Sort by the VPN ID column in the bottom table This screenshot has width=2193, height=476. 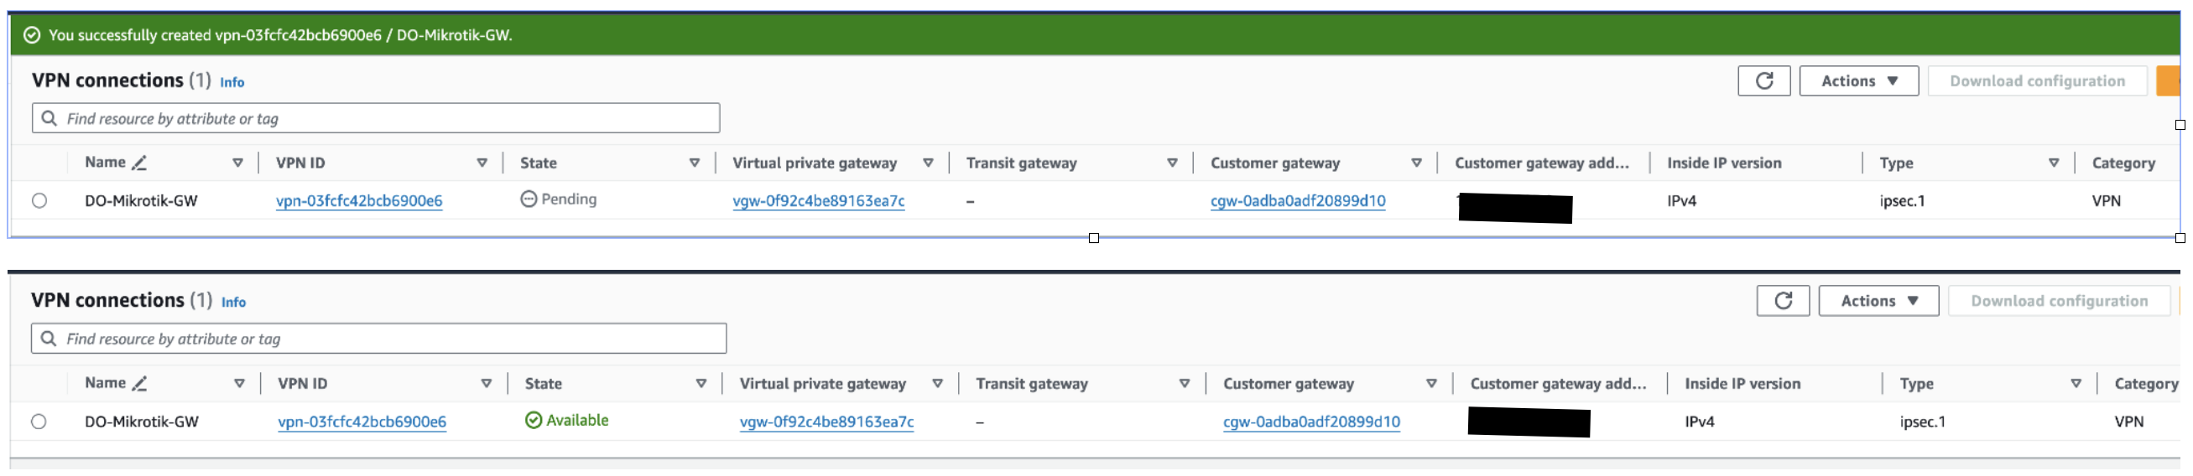(x=486, y=384)
